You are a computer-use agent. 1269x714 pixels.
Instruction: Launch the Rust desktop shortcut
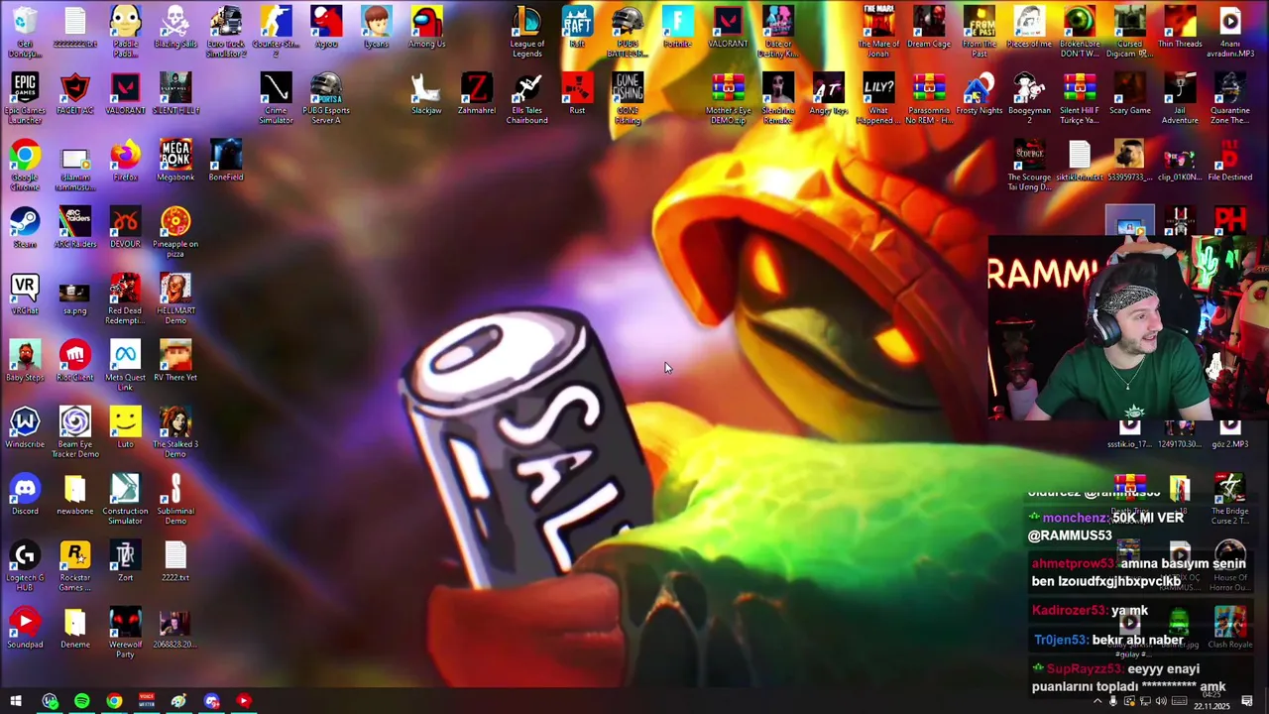click(x=577, y=93)
